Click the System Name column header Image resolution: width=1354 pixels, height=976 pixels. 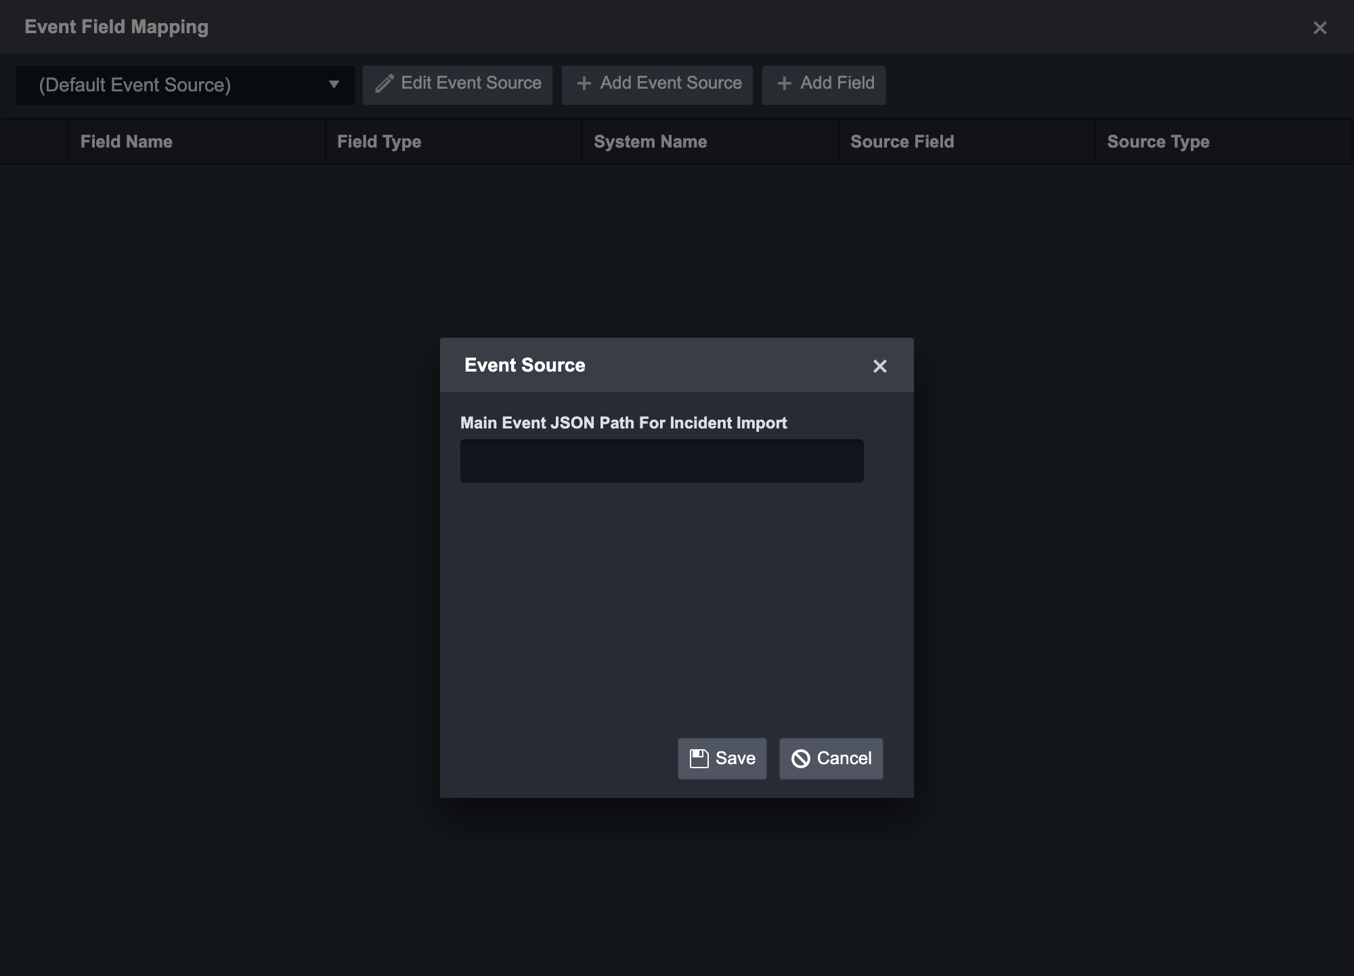point(650,141)
